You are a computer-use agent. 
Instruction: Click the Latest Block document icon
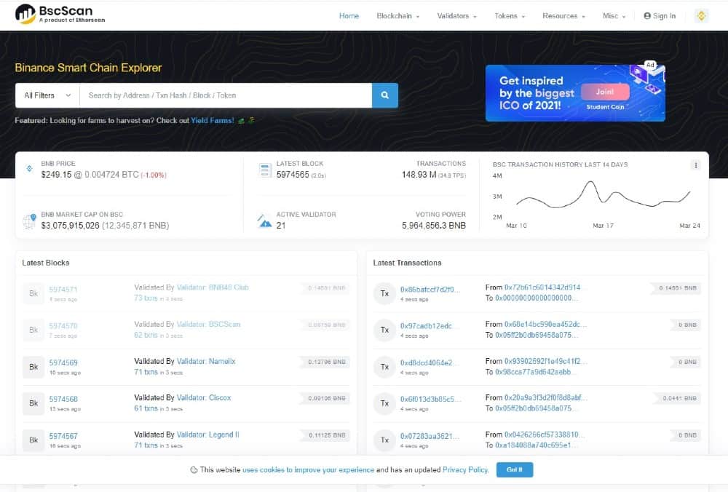coord(265,170)
